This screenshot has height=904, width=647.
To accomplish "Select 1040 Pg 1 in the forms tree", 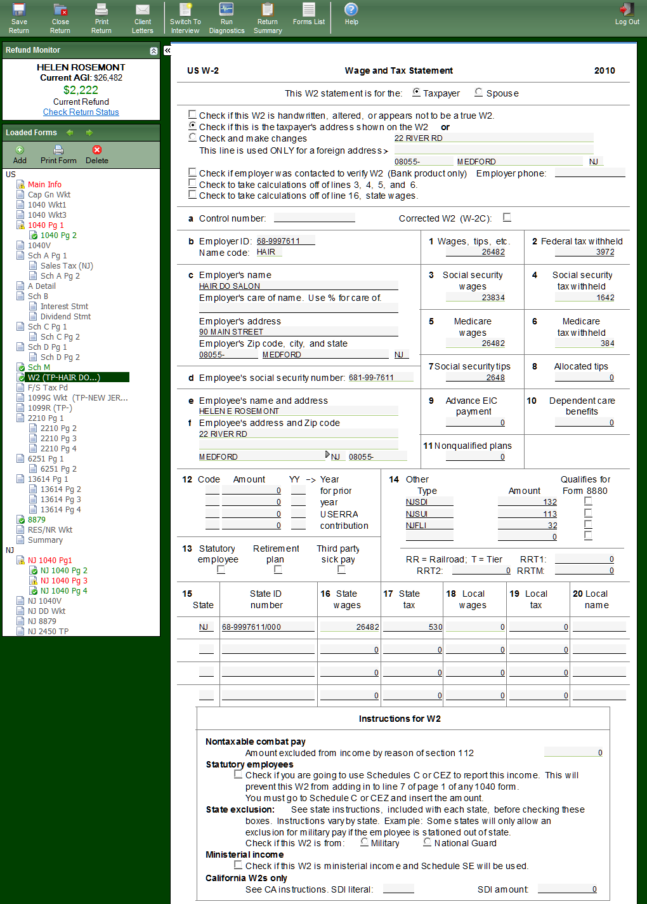I will pyautogui.click(x=46, y=225).
